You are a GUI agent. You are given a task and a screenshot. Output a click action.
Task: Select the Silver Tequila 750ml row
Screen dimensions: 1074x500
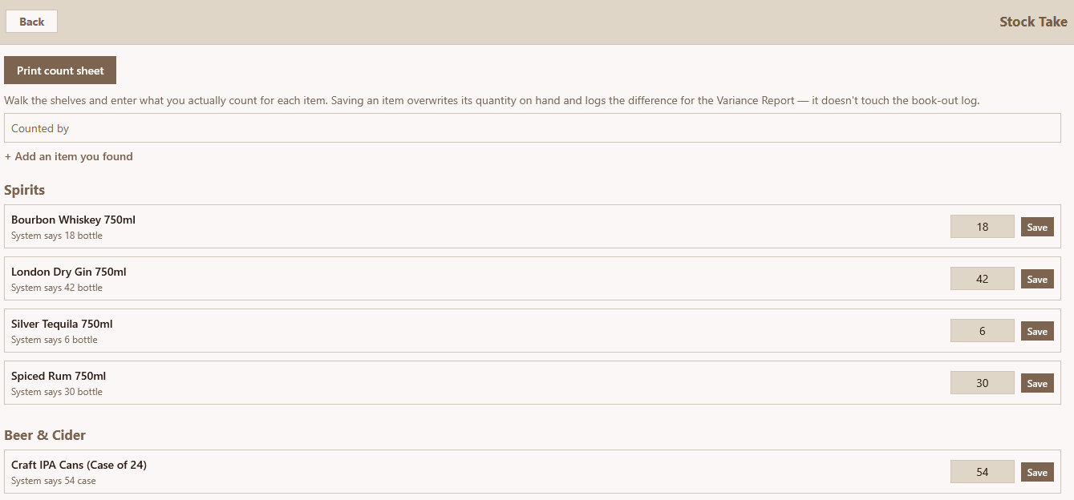pos(533,331)
